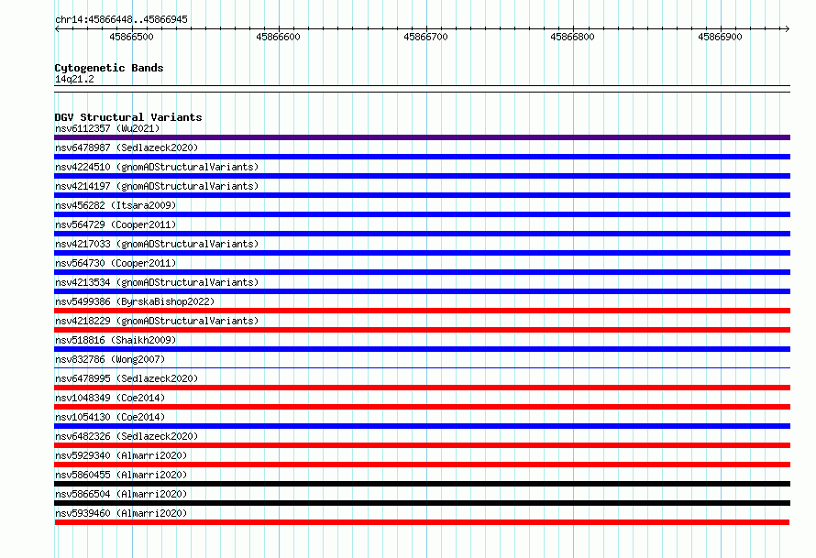816x558 pixels.
Task: Select the red bar under nsv4218229
Action: coord(422,330)
